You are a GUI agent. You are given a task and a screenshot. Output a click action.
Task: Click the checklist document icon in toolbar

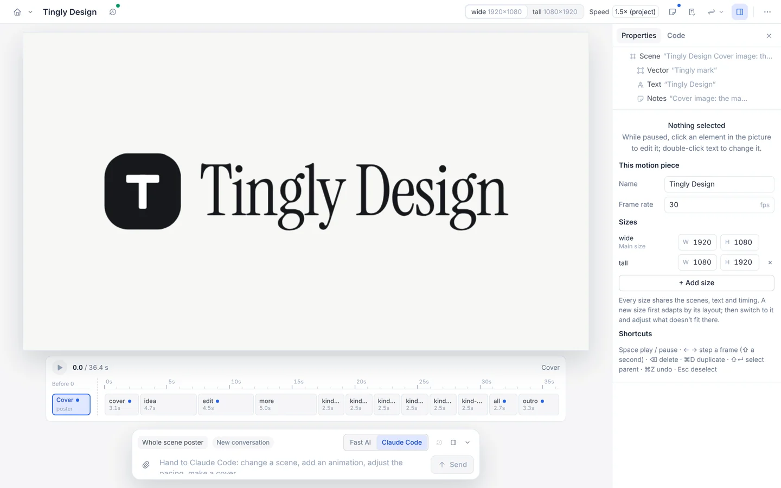tap(692, 12)
